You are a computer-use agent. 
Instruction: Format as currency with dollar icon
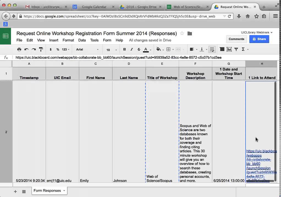pyautogui.click(x=51, y=49)
